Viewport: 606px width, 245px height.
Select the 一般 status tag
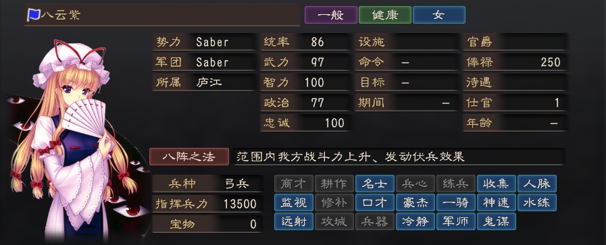(331, 15)
